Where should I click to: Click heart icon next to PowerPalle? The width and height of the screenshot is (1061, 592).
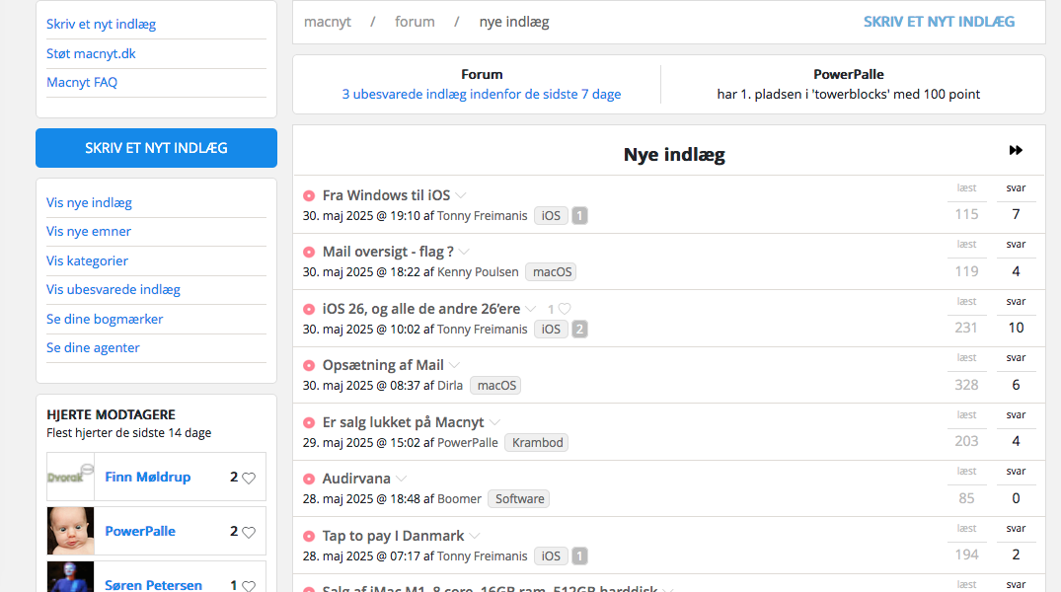249,533
